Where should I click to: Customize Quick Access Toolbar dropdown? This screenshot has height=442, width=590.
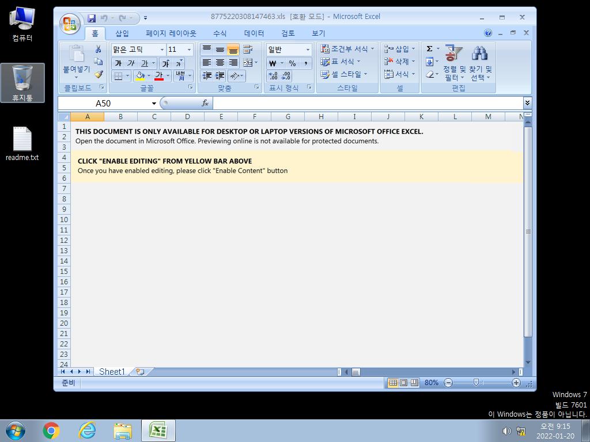[x=146, y=18]
